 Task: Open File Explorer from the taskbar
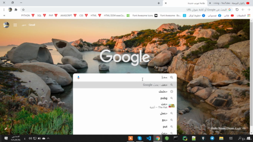click(x=221, y=138)
